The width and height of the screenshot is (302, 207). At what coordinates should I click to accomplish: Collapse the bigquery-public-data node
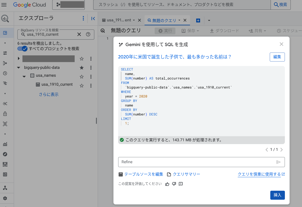pos(19,68)
